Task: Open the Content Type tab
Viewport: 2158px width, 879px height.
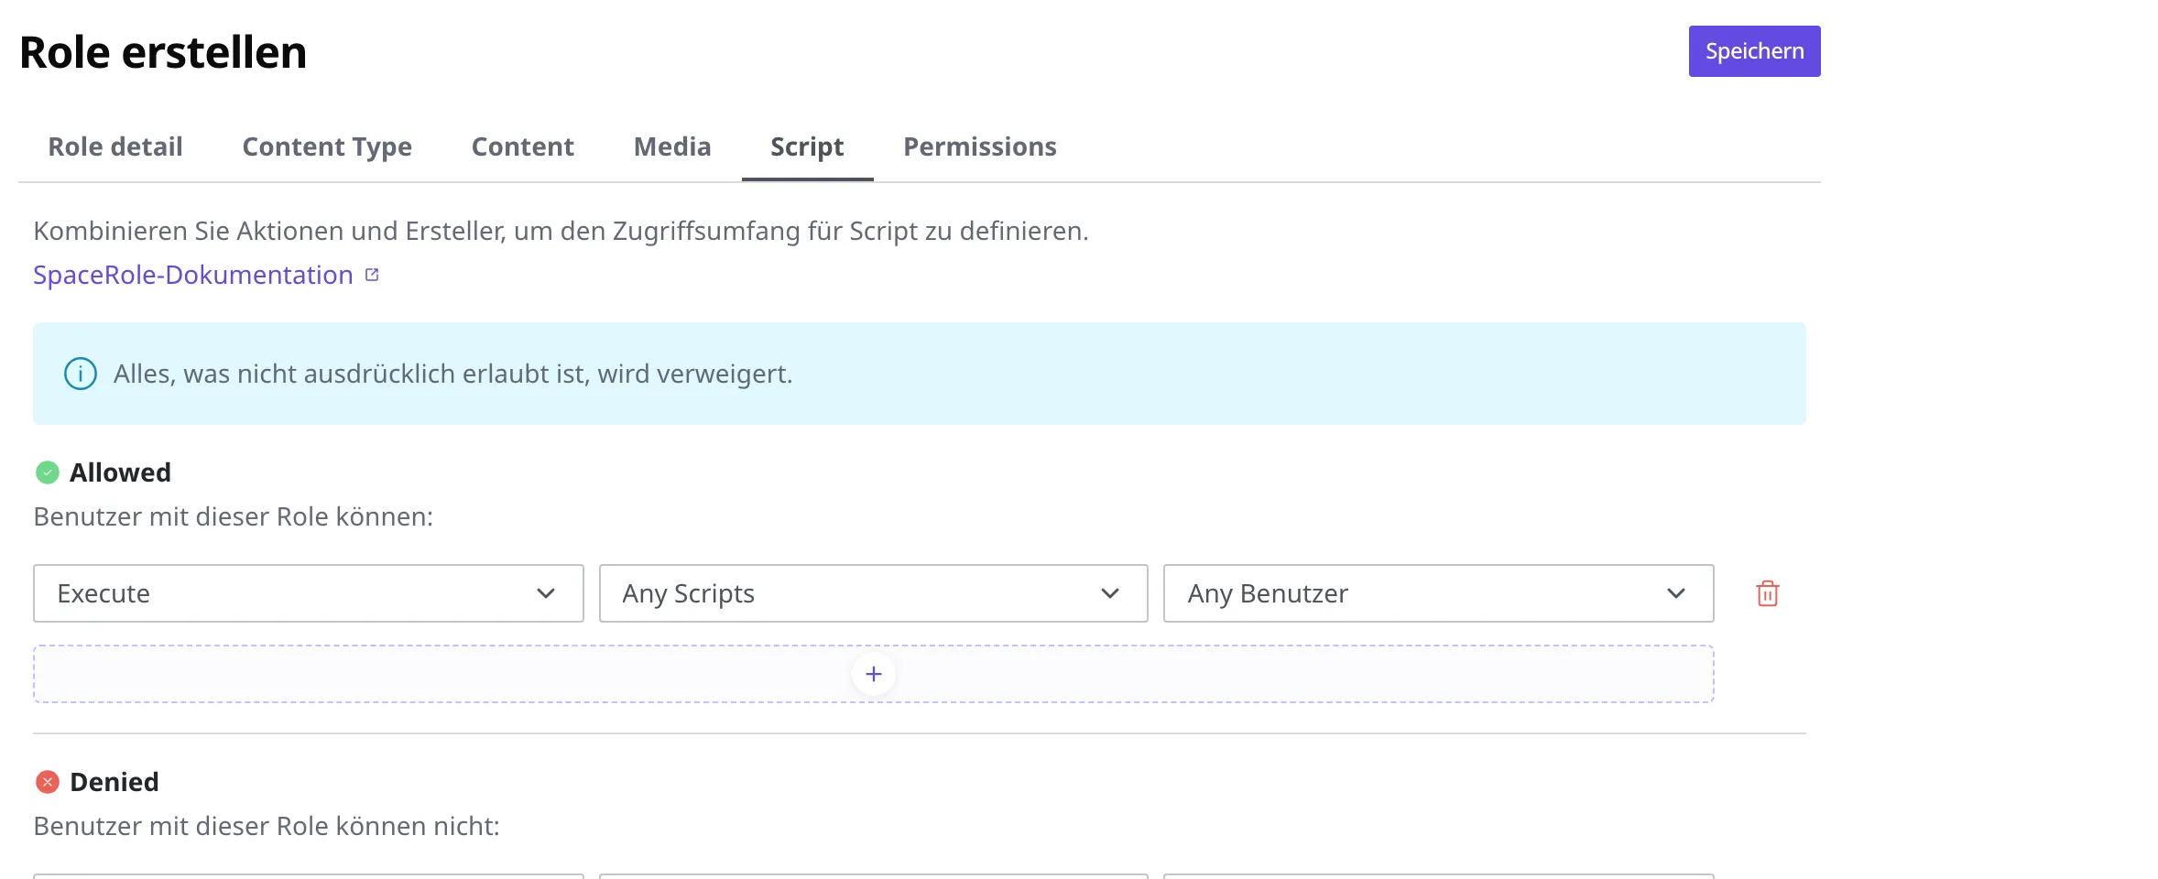Action: click(327, 146)
